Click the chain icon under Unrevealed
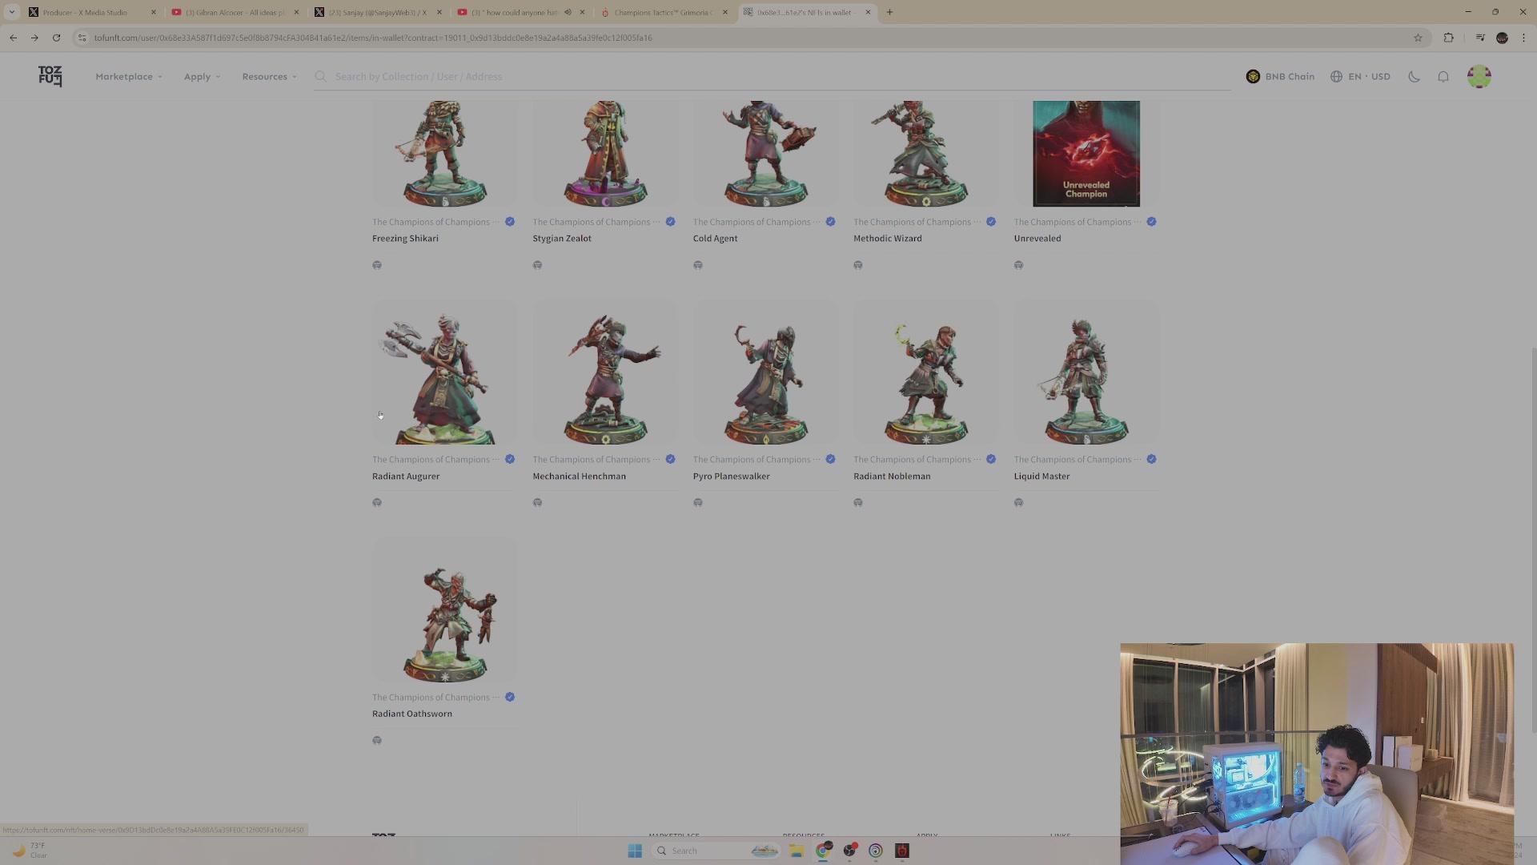The image size is (1537, 865). coord(1019,265)
